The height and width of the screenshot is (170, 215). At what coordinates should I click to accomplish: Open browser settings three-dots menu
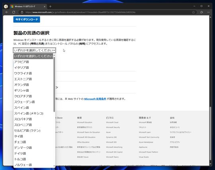pyautogui.click(x=208, y=12)
